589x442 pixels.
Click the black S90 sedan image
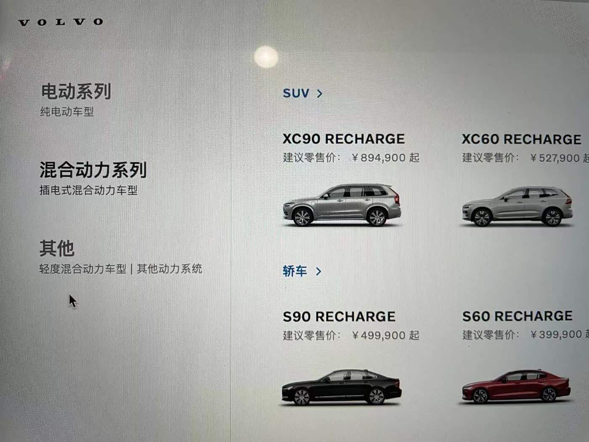point(341,387)
